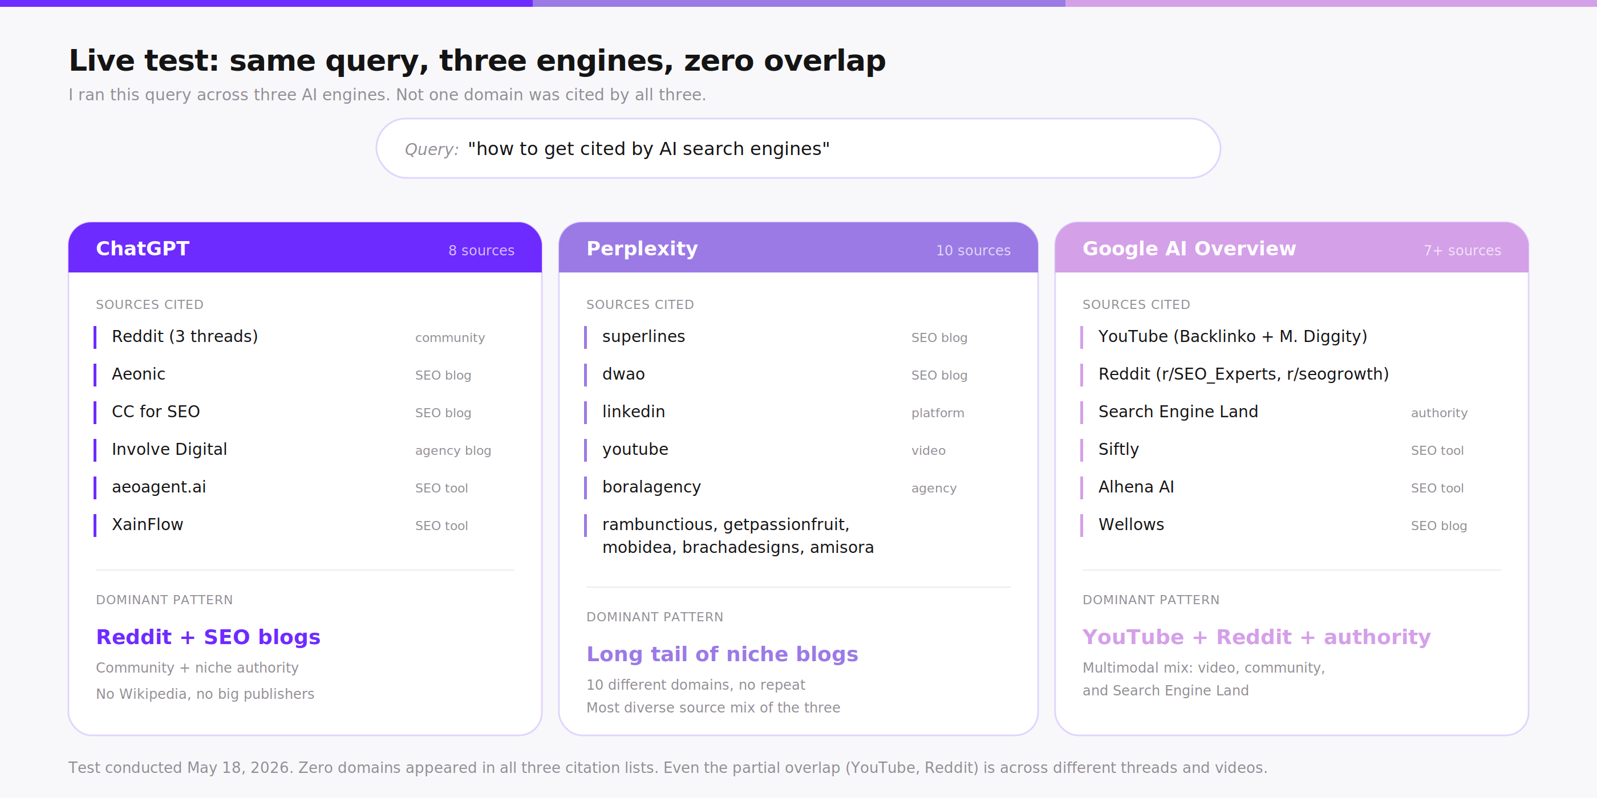This screenshot has width=1597, height=798.
Task: Click the 'platform' tag beside linkedin
Action: pyautogui.click(x=937, y=413)
